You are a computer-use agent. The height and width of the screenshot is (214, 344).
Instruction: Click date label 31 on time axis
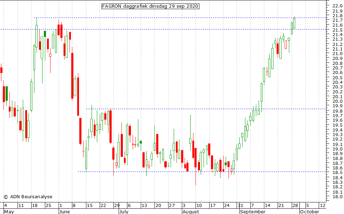pos(240,206)
